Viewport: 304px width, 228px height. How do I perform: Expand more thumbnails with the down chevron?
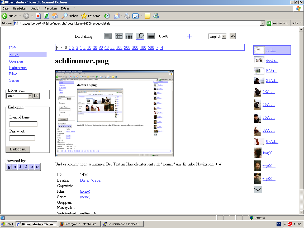click(x=258, y=189)
